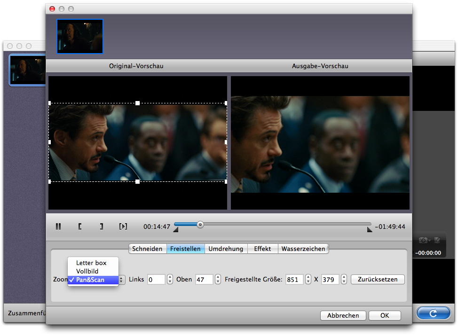
Task: Set the clip start bracket marker
Action: coord(80,227)
